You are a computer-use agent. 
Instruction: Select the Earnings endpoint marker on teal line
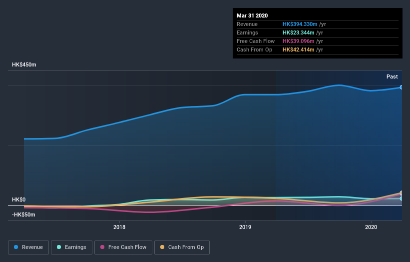402,198
